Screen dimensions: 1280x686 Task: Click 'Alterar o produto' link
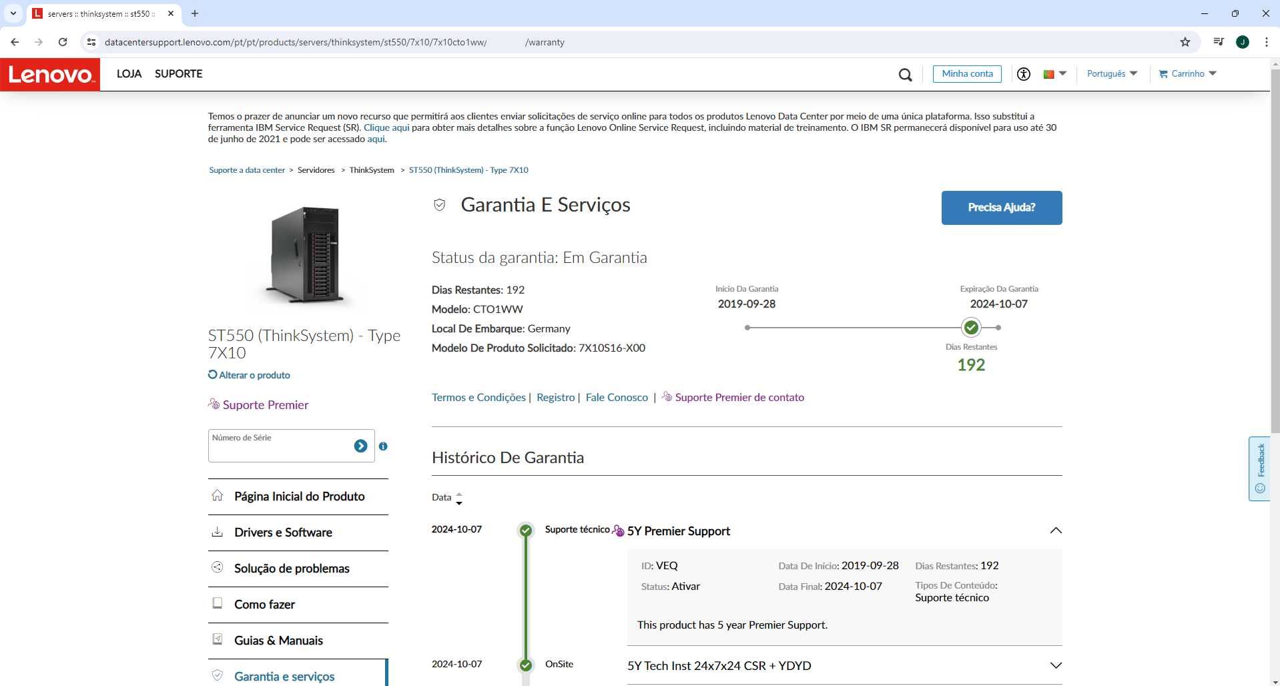(x=249, y=375)
